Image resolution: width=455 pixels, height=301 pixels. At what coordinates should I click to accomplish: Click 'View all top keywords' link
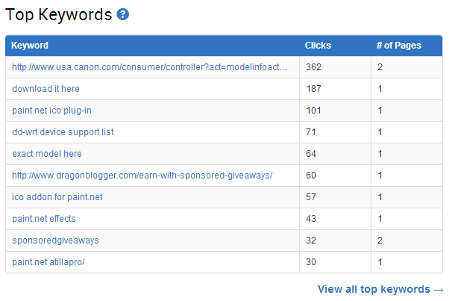point(380,289)
